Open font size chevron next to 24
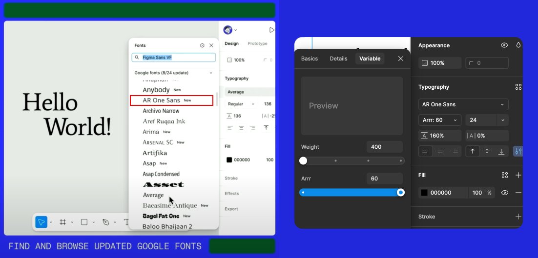Screen dimensions: 538x258 click(503, 120)
